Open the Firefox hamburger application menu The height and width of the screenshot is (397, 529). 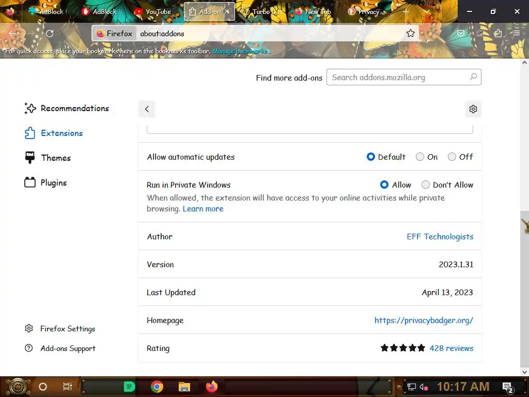click(516, 33)
